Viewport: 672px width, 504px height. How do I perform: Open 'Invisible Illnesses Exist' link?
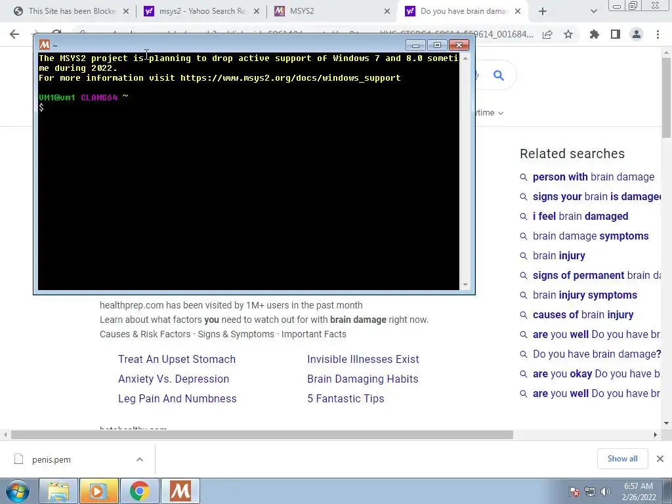tap(363, 359)
